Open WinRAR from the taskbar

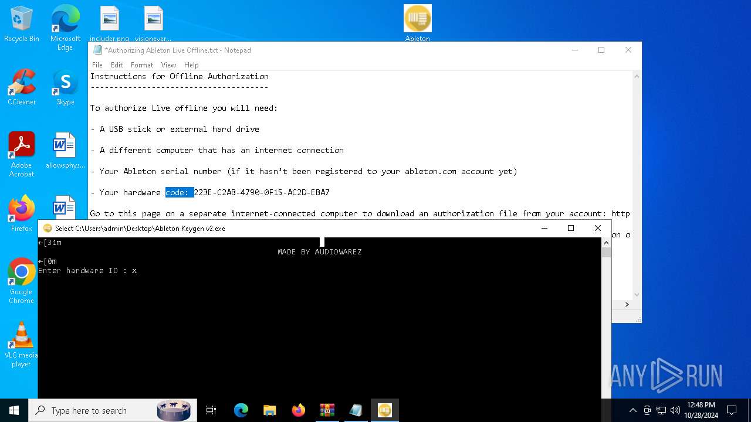[327, 410]
